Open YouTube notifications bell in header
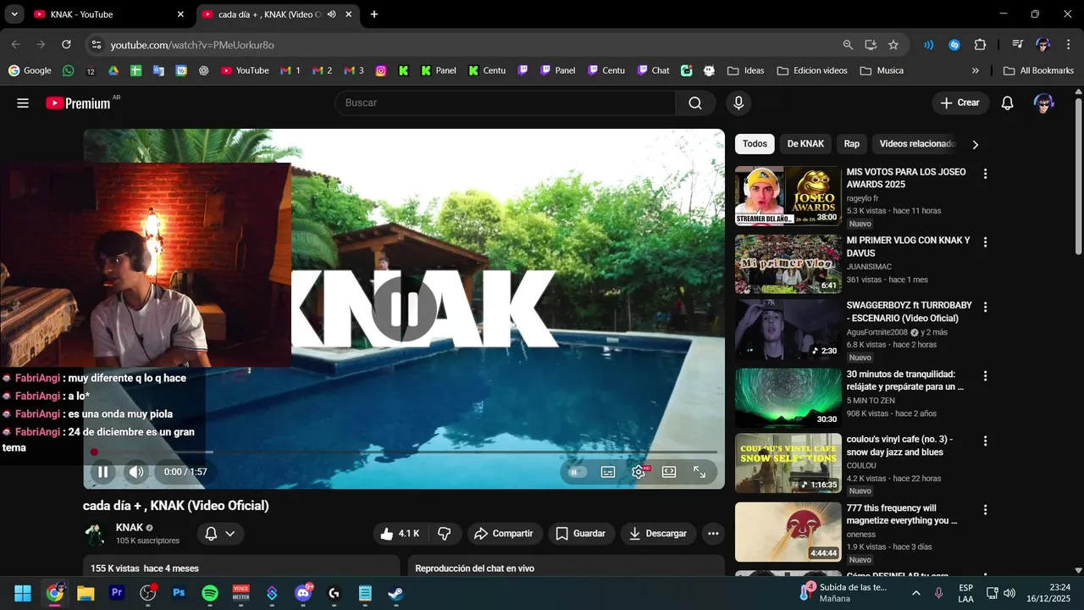1084x610 pixels. pyautogui.click(x=1007, y=103)
